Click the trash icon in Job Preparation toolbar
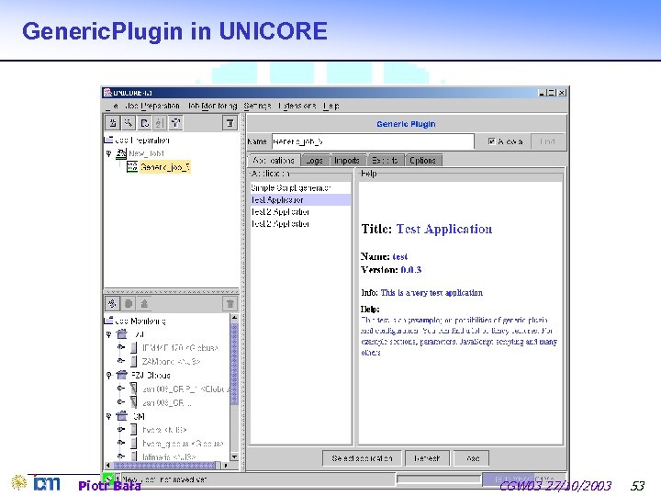The width and height of the screenshot is (661, 496). 230,123
